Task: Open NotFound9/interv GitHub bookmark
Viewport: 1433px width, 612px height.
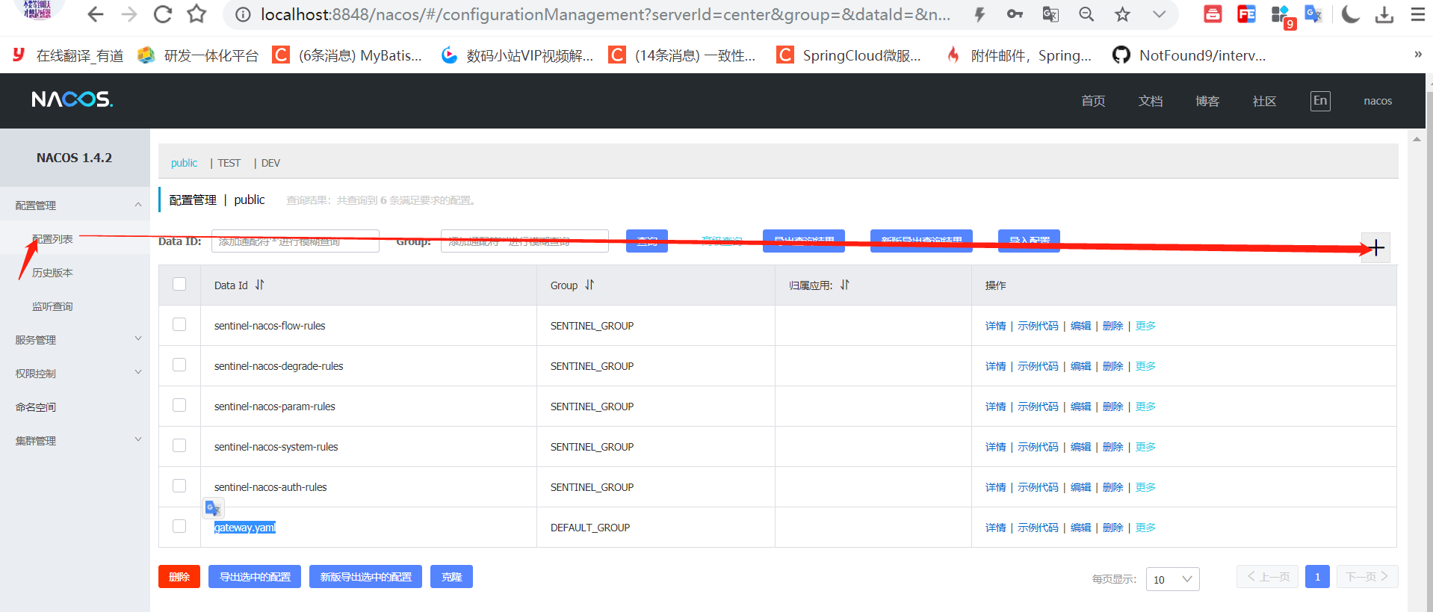Action: click(1189, 55)
